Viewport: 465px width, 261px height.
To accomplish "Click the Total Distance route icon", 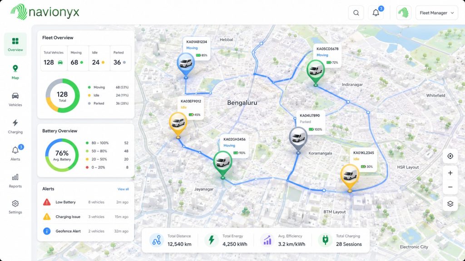I will click(157, 240).
